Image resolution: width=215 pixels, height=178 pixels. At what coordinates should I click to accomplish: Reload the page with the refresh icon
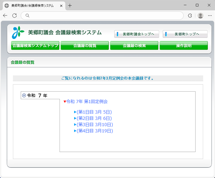pos(14,15)
